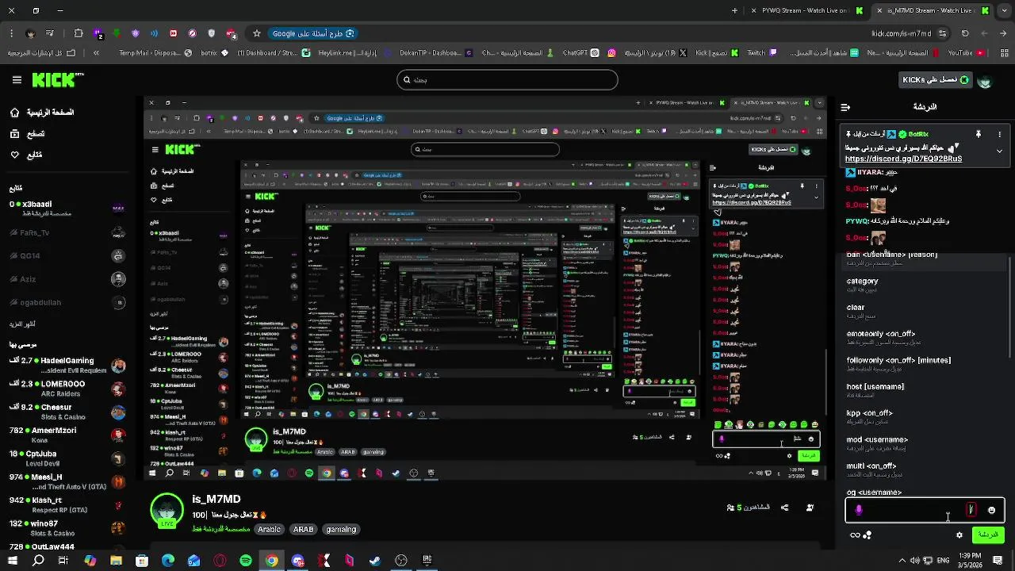Click the follow user icon beside share

[x=810, y=508]
